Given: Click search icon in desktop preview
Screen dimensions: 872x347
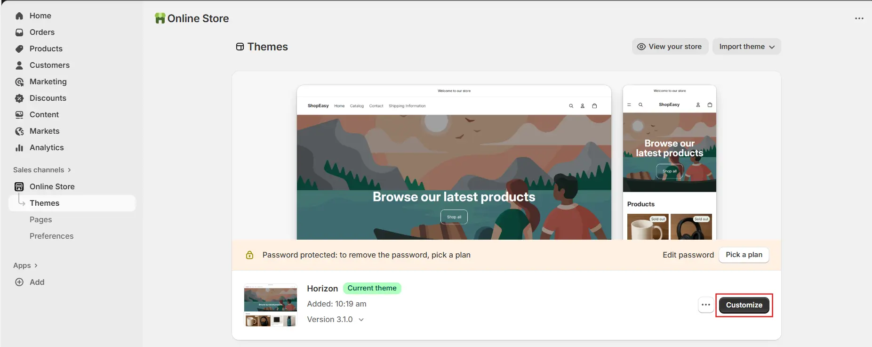Looking at the screenshot, I should click(x=571, y=106).
